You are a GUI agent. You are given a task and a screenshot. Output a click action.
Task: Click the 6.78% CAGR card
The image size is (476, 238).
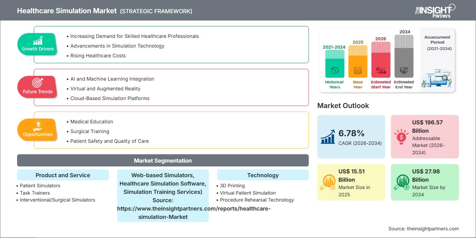(x=351, y=137)
